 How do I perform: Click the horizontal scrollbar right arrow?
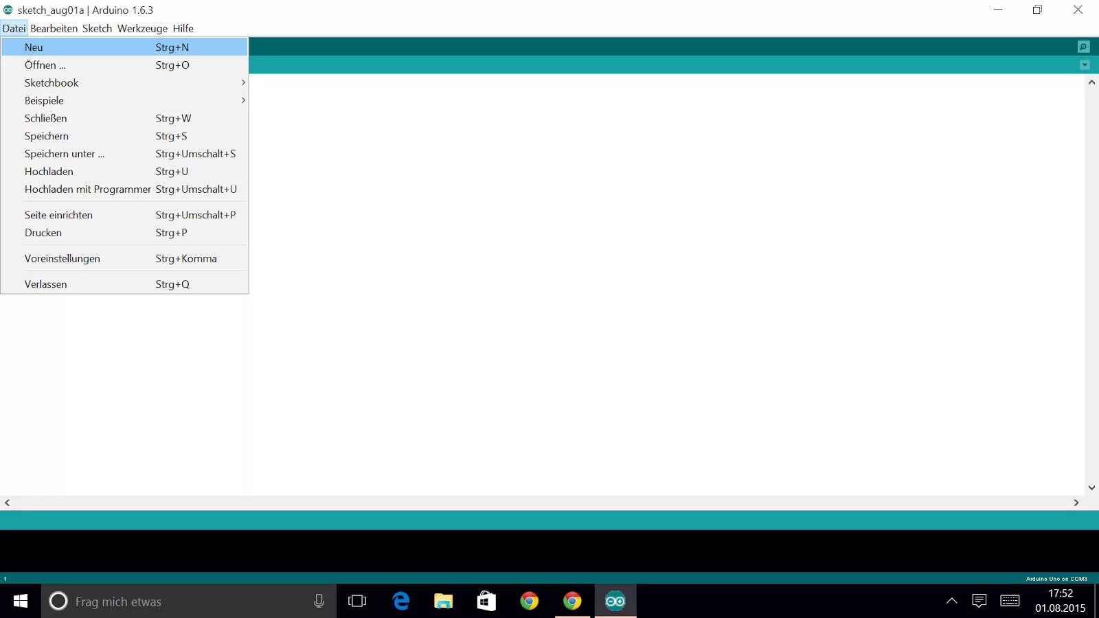(x=1076, y=503)
